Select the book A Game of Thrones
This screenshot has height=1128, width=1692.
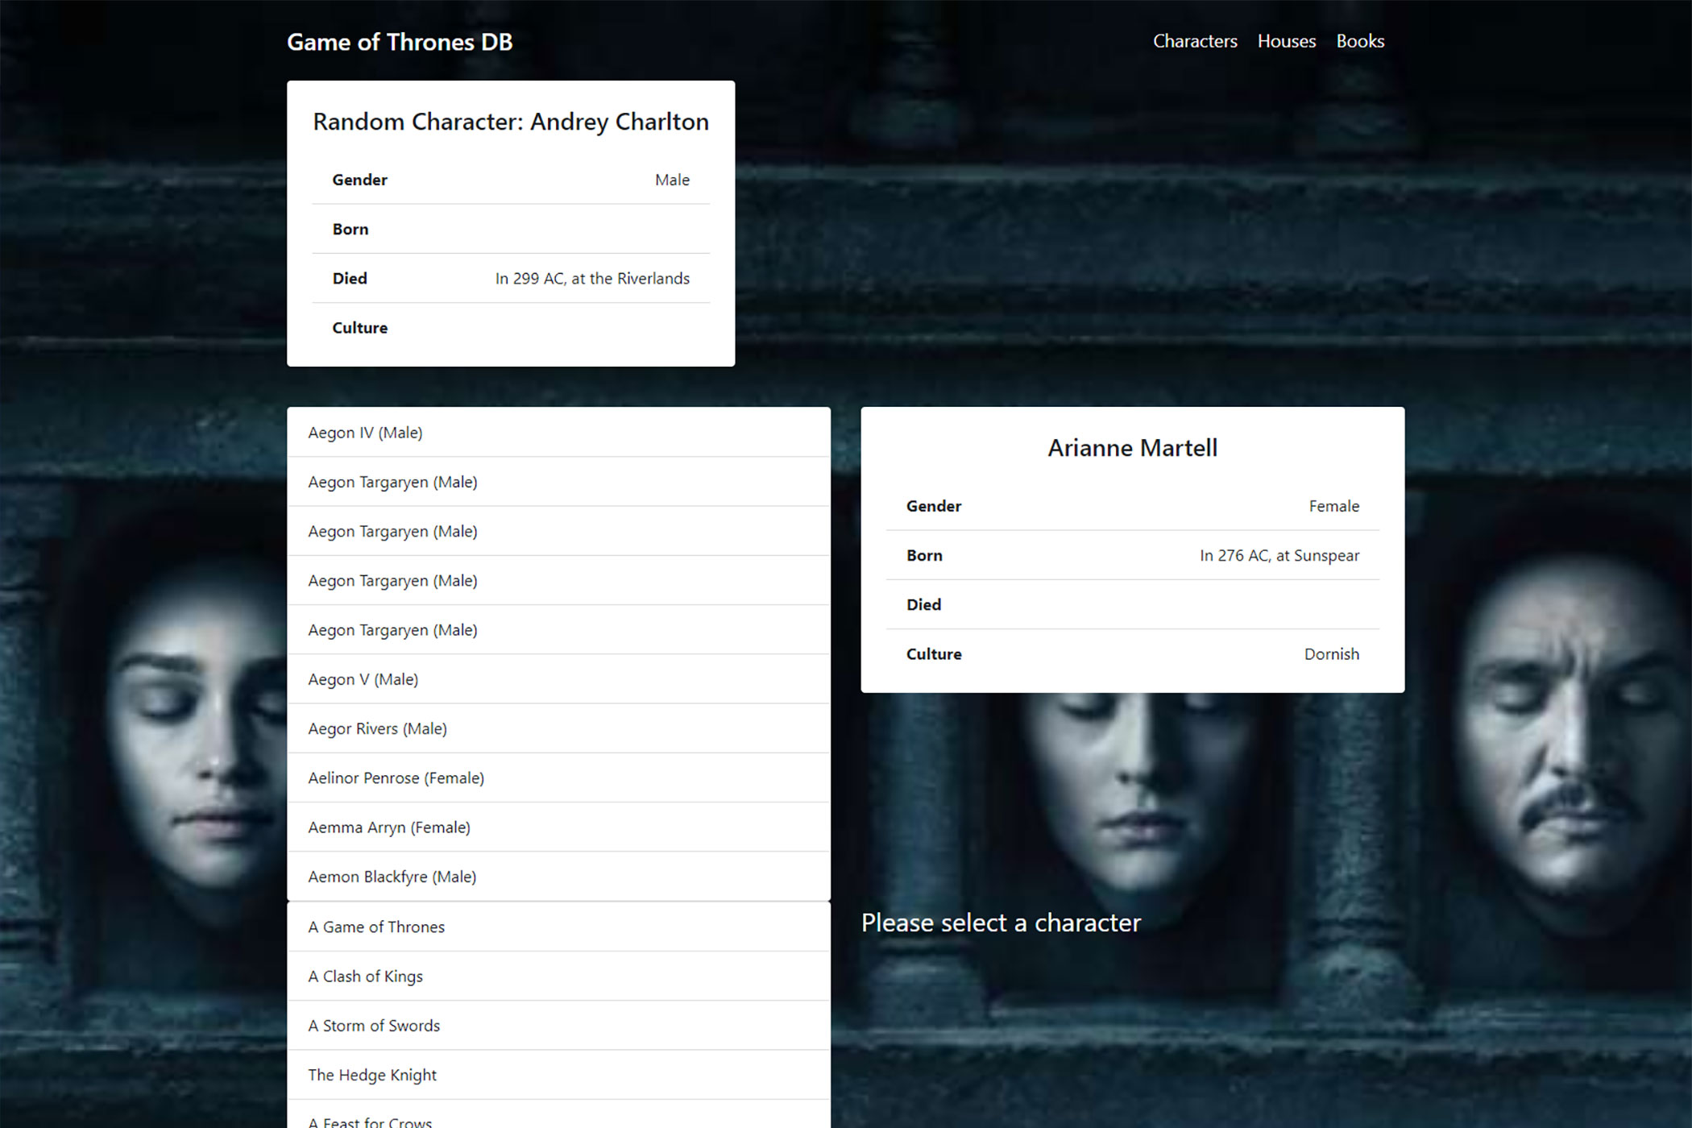click(x=558, y=927)
